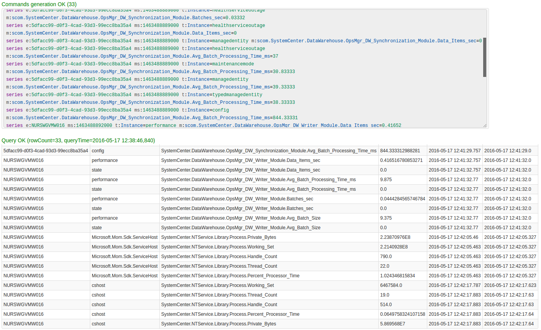
Task: Click the value cell 844.333312988281
Action: click(x=400, y=151)
